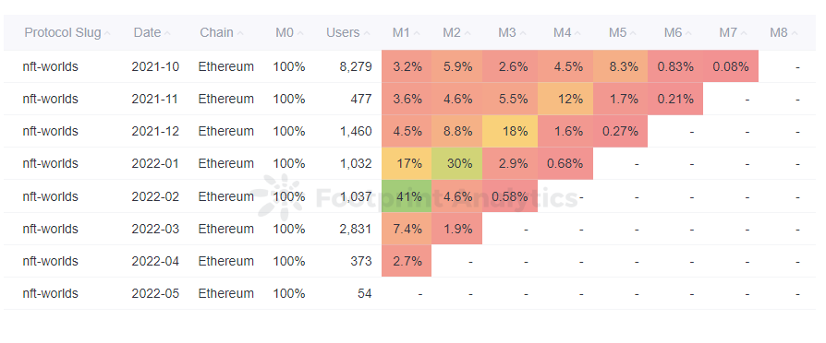Sort by the M5 column header
Viewport: 826px width, 343px height.
pyautogui.click(x=622, y=32)
